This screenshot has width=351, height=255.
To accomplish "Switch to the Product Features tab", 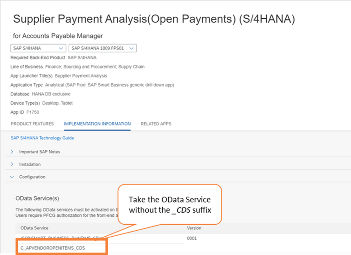I will click(32, 124).
